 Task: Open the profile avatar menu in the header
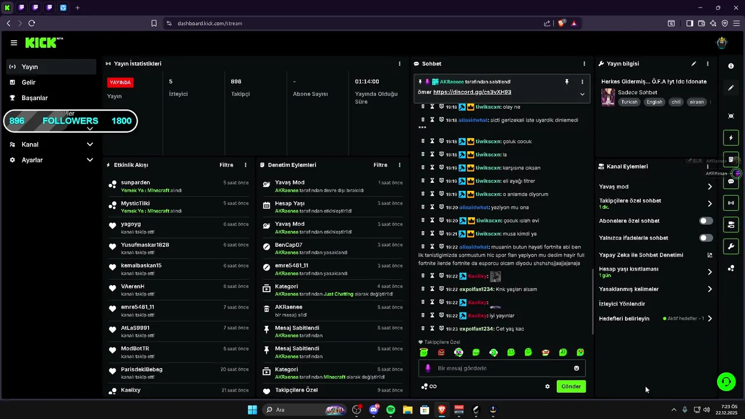pos(722,42)
